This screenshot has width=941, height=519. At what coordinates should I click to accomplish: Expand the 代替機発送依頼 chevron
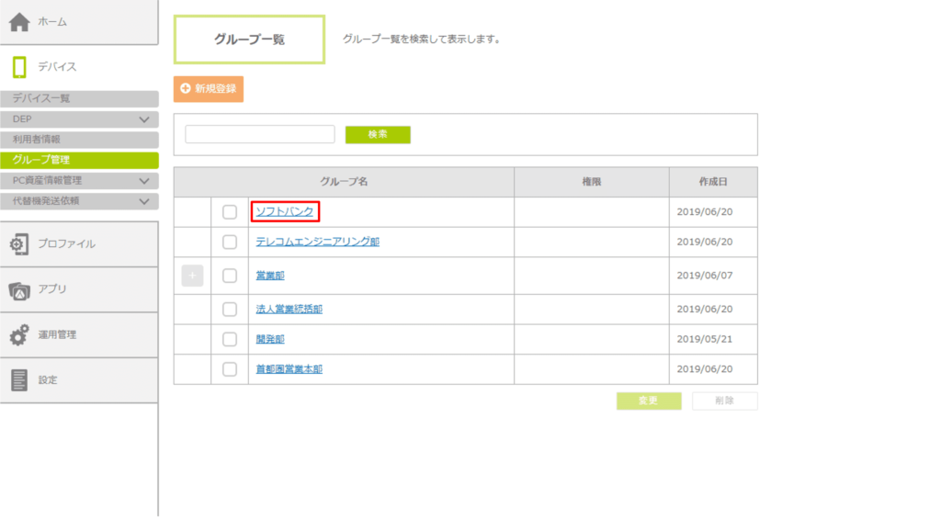[143, 200]
